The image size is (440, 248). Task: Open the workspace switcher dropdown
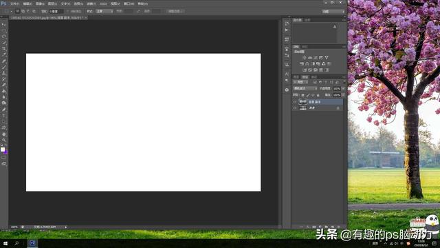click(x=333, y=11)
